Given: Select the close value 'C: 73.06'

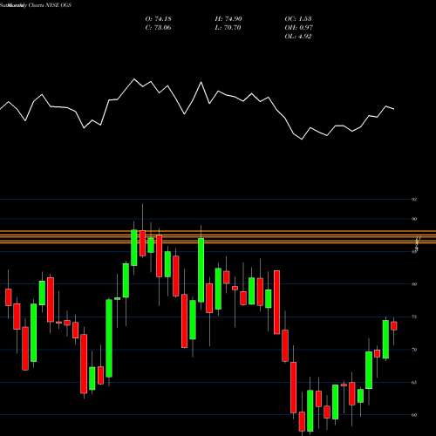Looking at the screenshot, I should [158, 28].
